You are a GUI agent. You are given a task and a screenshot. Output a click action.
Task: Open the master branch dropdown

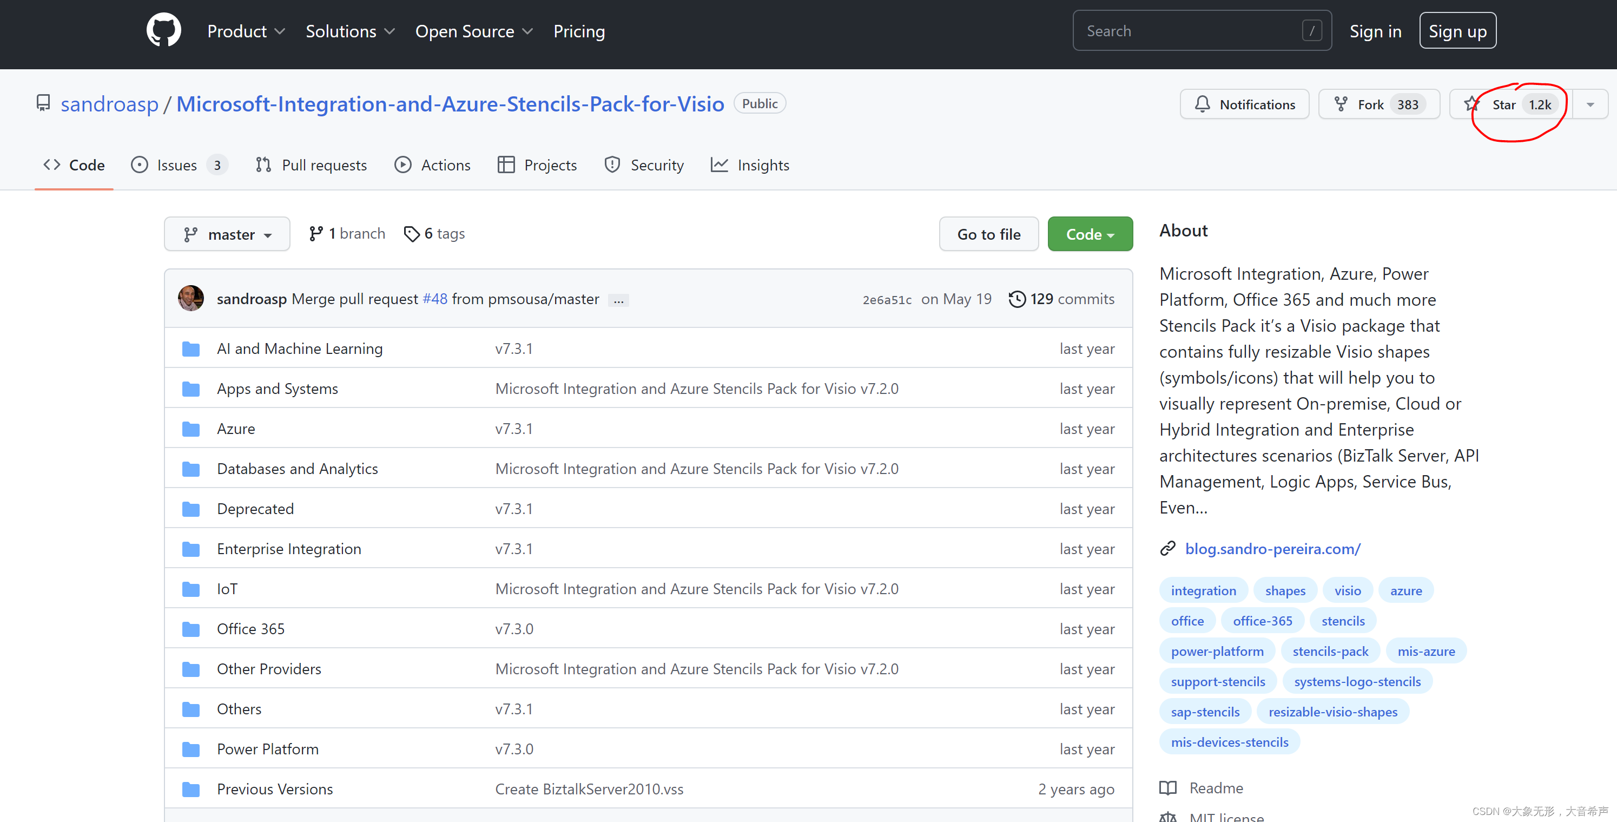click(227, 234)
